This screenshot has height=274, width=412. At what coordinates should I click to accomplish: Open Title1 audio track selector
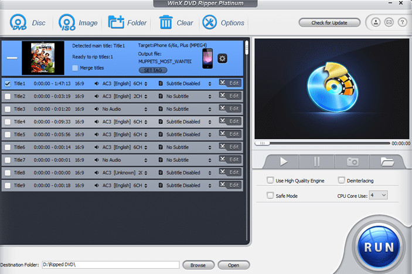[146, 84]
